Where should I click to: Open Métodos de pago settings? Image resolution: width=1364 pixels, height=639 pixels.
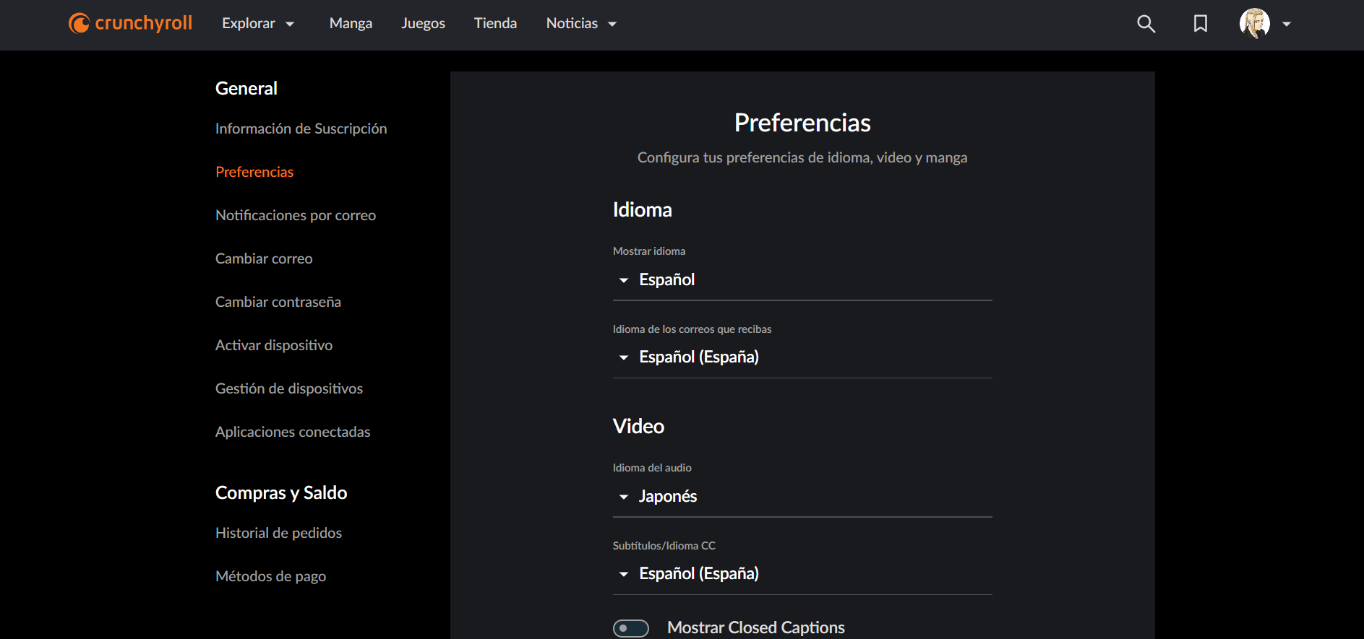[x=270, y=576]
